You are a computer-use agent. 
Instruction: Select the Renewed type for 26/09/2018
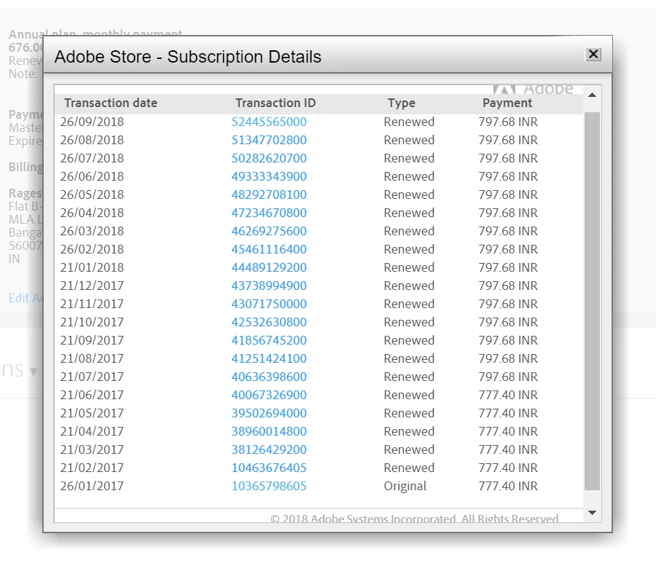point(409,122)
